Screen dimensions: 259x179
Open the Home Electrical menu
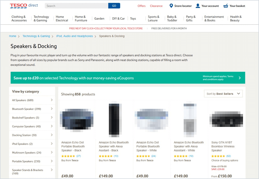point(62,19)
